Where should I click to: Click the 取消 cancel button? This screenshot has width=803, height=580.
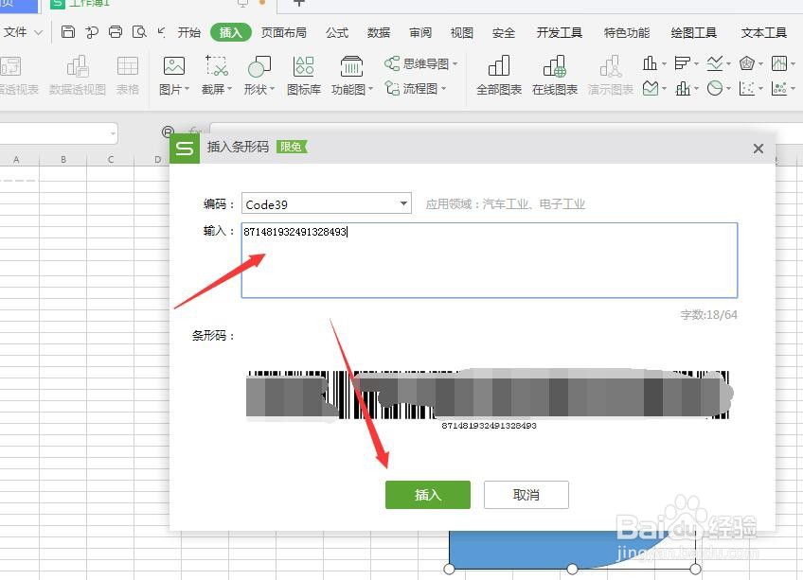[526, 495]
